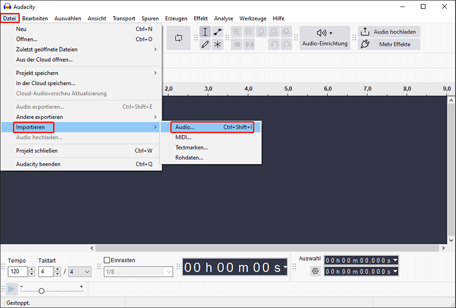
Task: Open the time display format arrow
Action: click(285, 267)
